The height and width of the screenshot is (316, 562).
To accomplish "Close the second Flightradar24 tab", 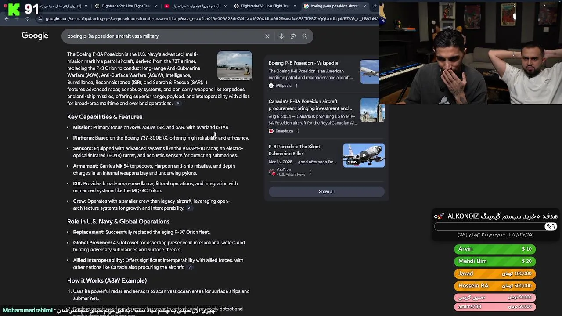I will pos(295,6).
